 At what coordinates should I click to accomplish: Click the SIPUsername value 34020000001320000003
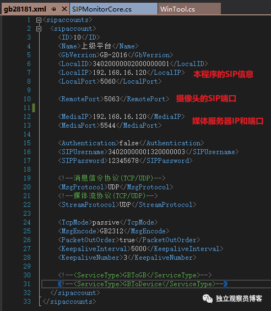click(x=147, y=152)
